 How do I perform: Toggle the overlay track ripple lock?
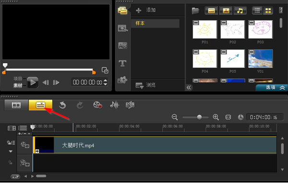pos(10,162)
